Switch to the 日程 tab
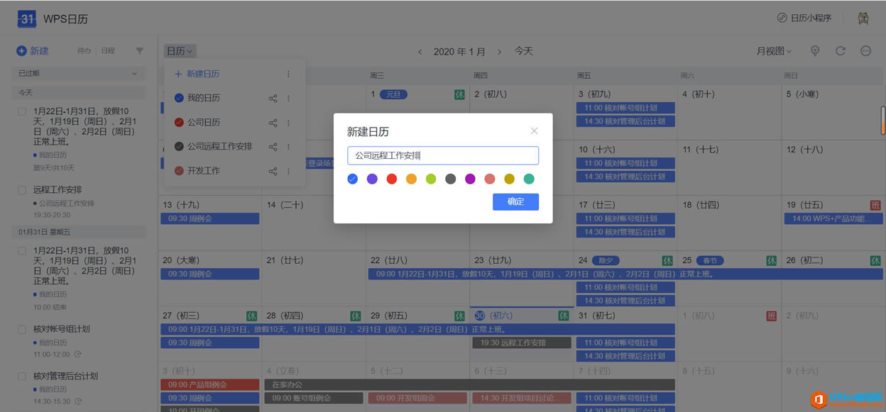Screen dimensions: 886x412 coord(108,51)
